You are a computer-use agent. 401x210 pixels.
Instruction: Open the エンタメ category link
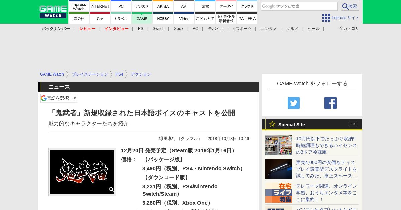(269, 29)
